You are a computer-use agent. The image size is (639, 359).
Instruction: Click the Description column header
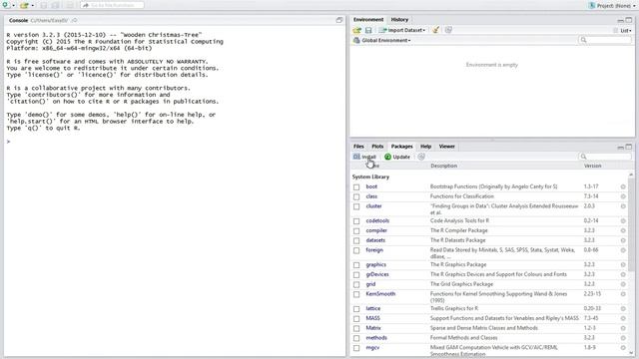pos(443,166)
